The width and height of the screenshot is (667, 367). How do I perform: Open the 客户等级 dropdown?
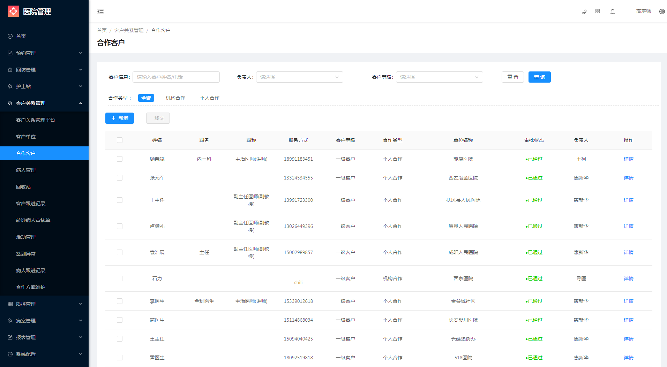coord(440,77)
